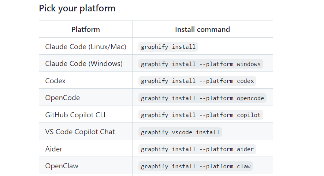Click the 'Pick your platform' heading

coord(77,8)
